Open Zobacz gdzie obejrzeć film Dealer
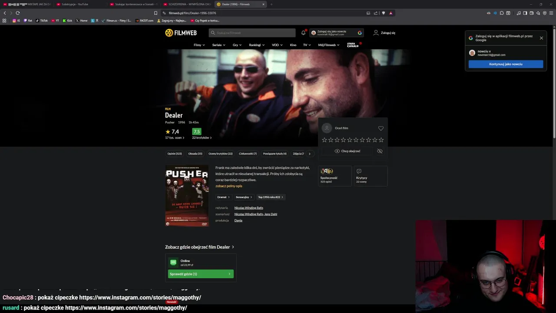556x313 pixels. (199, 247)
